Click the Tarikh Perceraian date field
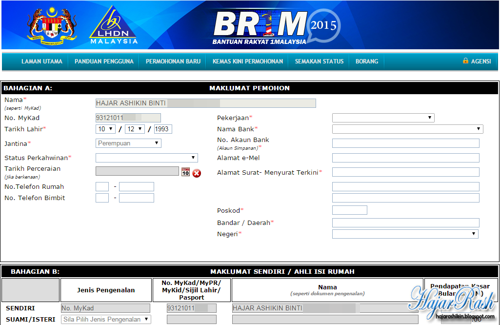The width and height of the screenshot is (500, 325). (137, 171)
